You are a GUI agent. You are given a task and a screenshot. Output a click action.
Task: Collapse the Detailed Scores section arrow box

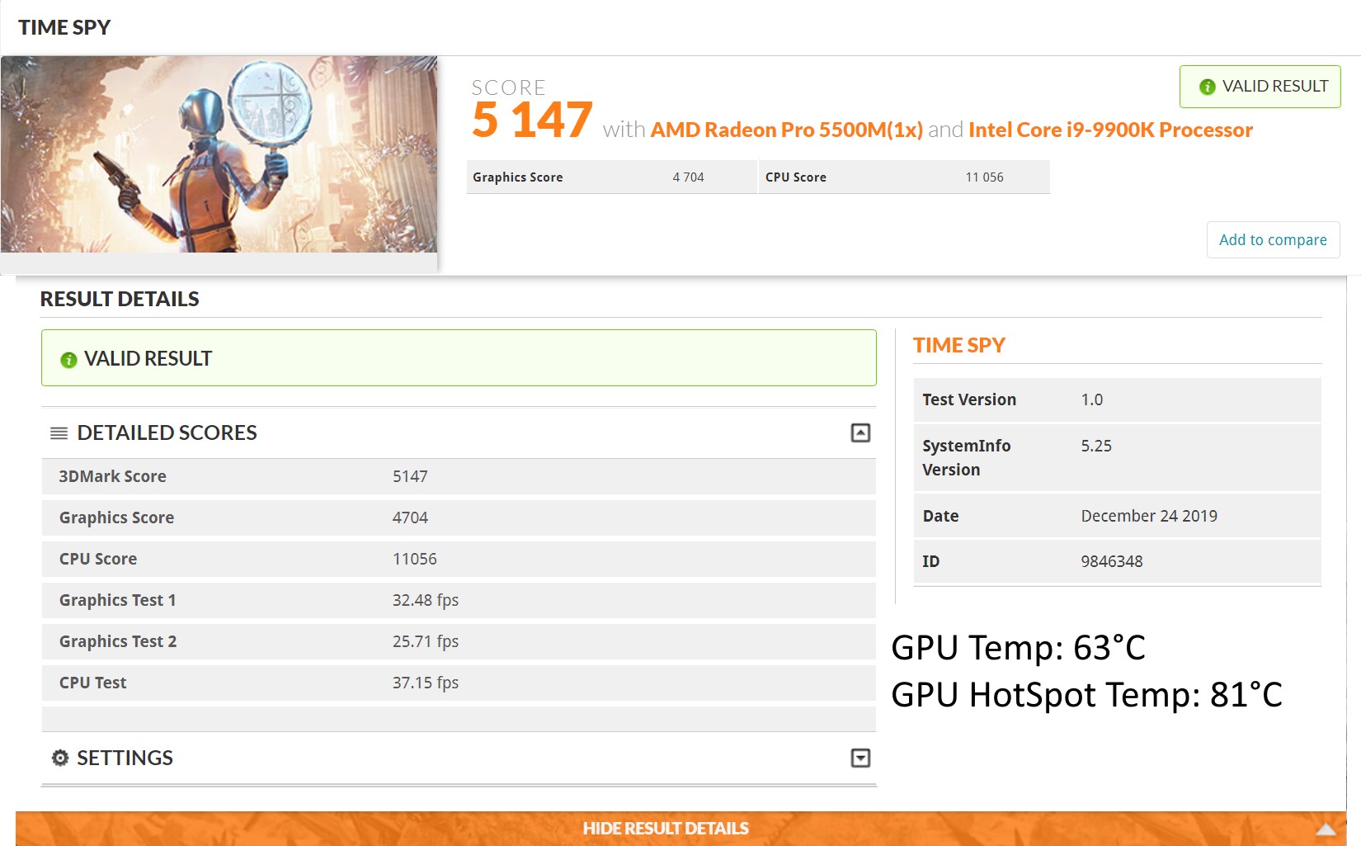tap(860, 433)
